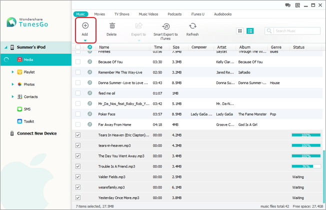Expand the Photos tree node
The image size is (326, 210).
click(x=12, y=84)
